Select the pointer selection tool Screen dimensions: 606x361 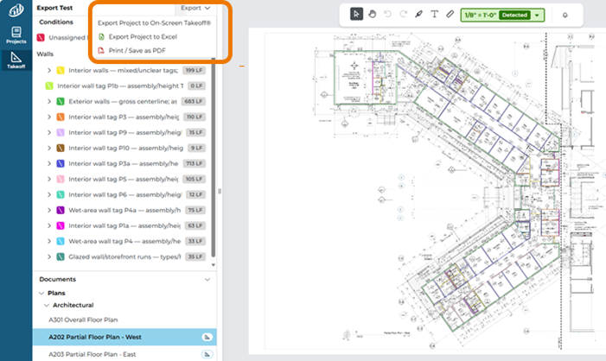click(x=356, y=15)
